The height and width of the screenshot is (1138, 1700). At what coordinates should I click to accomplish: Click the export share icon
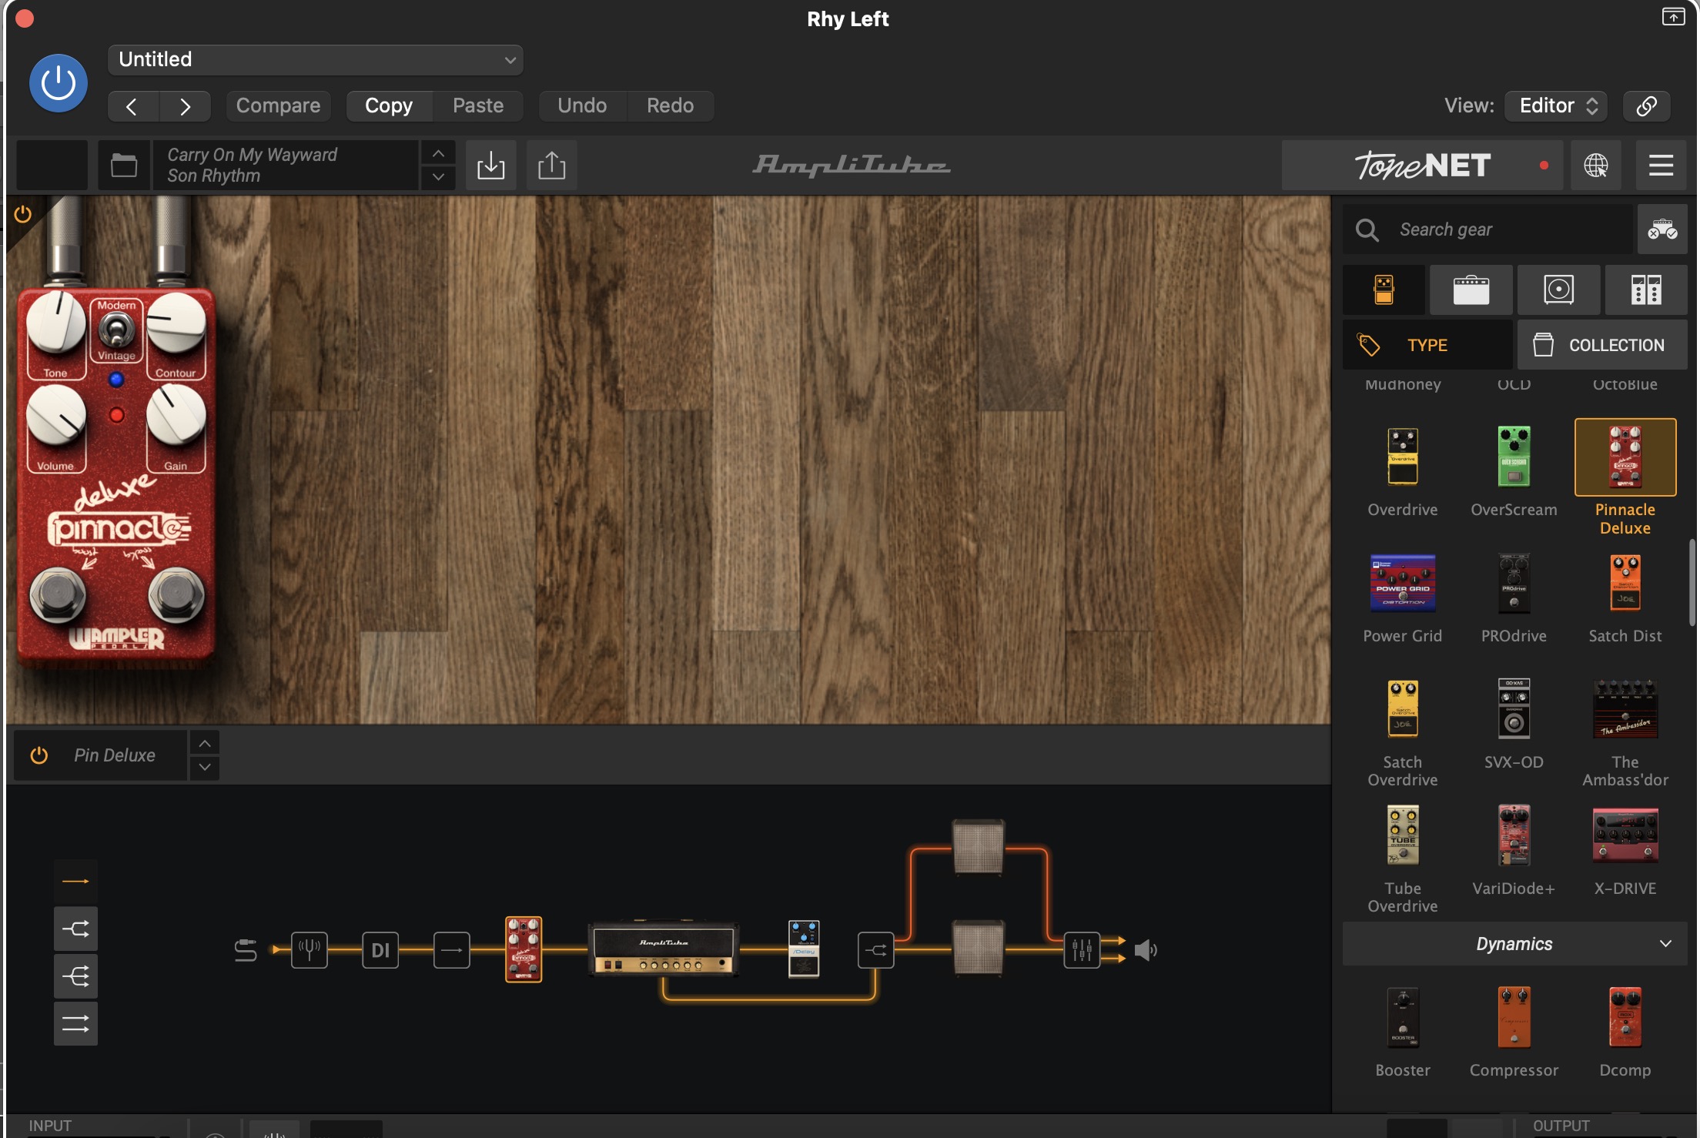551,165
